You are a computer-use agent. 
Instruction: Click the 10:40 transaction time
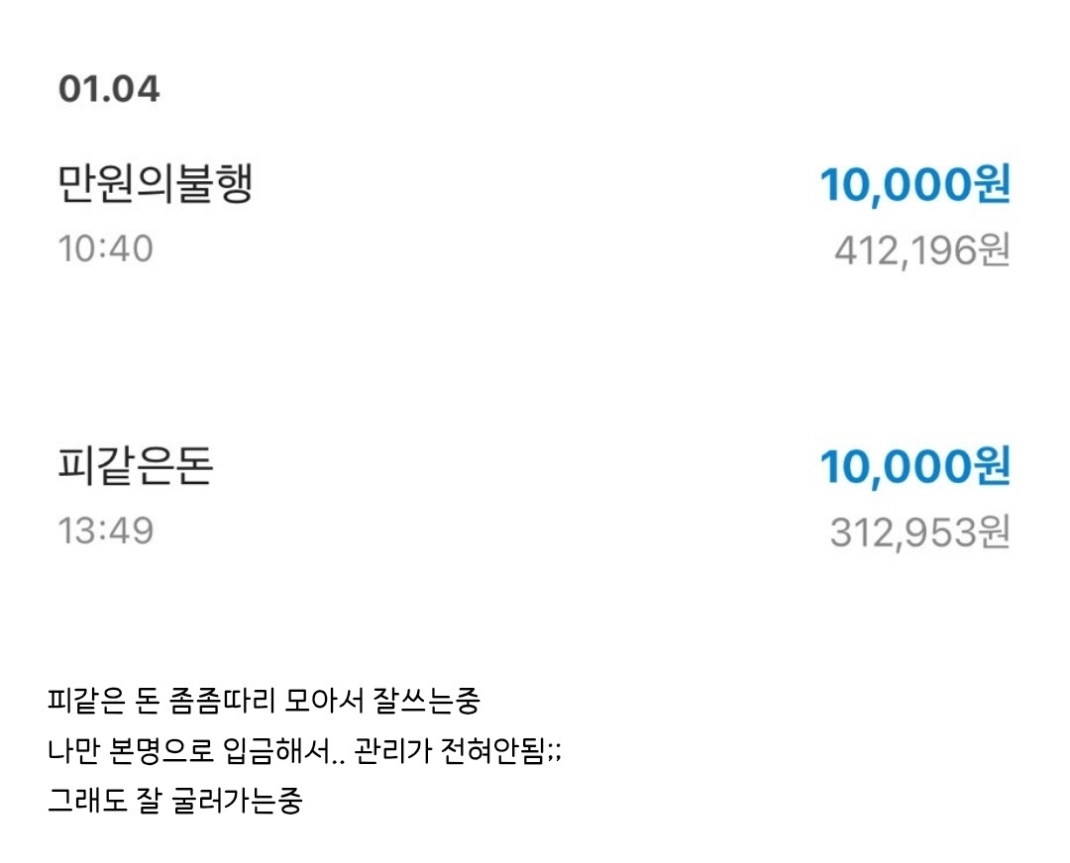pyautogui.click(x=106, y=248)
